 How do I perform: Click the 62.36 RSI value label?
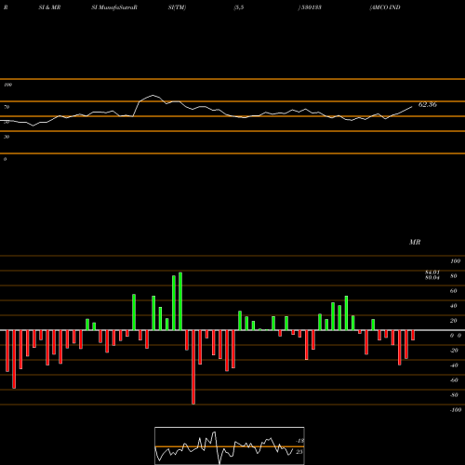(x=428, y=105)
